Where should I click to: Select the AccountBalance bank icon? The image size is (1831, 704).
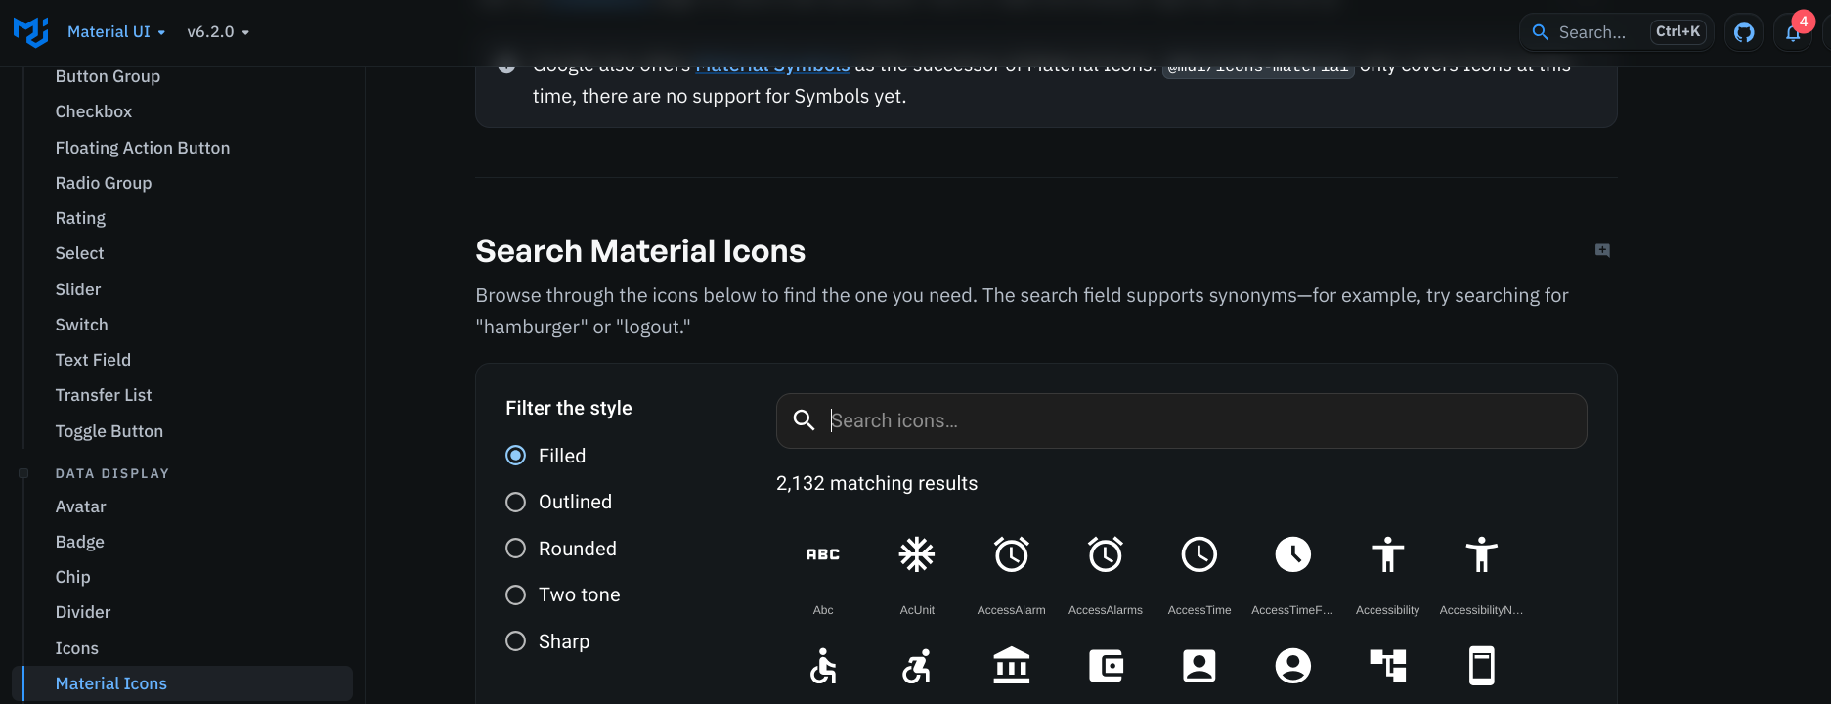[1011, 666]
